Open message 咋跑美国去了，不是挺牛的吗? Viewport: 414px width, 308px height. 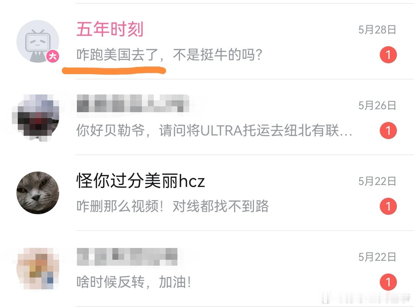pyautogui.click(x=169, y=55)
